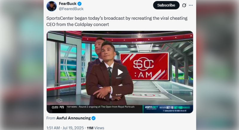Play the SportsCenter video

(120, 72)
